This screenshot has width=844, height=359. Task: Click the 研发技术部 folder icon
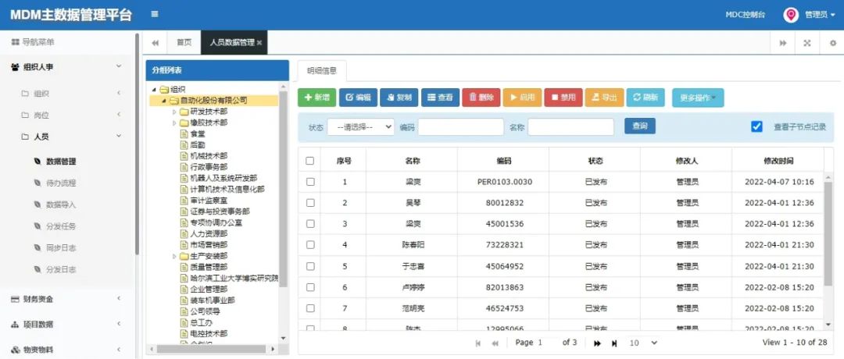184,112
